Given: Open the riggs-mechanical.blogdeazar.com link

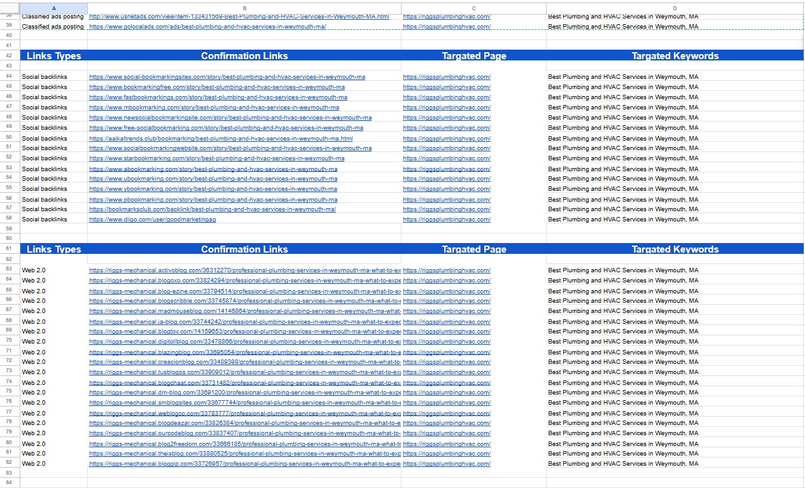Looking at the screenshot, I should click(245, 423).
